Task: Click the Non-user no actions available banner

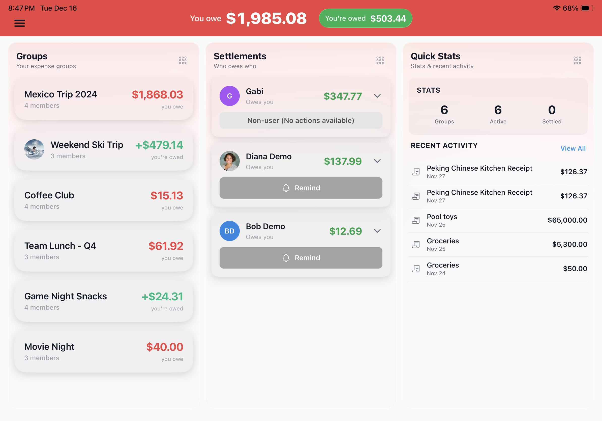Action: pyautogui.click(x=301, y=120)
